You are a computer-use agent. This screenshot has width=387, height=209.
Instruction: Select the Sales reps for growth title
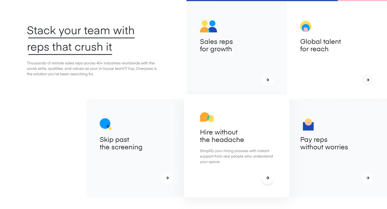click(x=216, y=45)
